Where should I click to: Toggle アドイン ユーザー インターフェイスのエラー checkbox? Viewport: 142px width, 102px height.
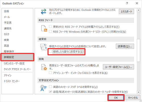[x=50, y=73]
